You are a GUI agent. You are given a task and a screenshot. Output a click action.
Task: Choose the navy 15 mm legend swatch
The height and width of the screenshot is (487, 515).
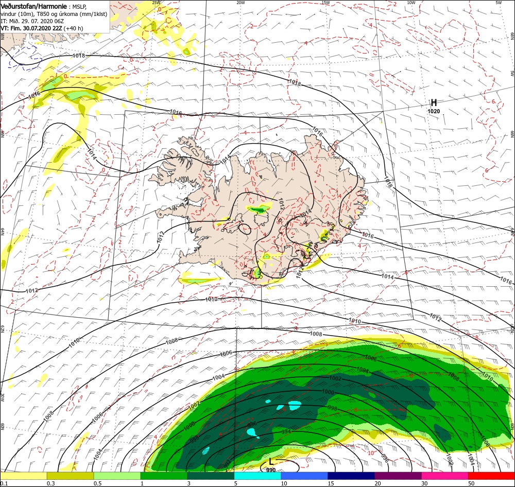[x=351, y=476]
